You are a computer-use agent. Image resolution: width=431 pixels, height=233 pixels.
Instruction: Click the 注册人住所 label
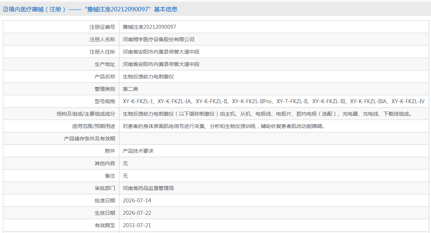(102, 52)
